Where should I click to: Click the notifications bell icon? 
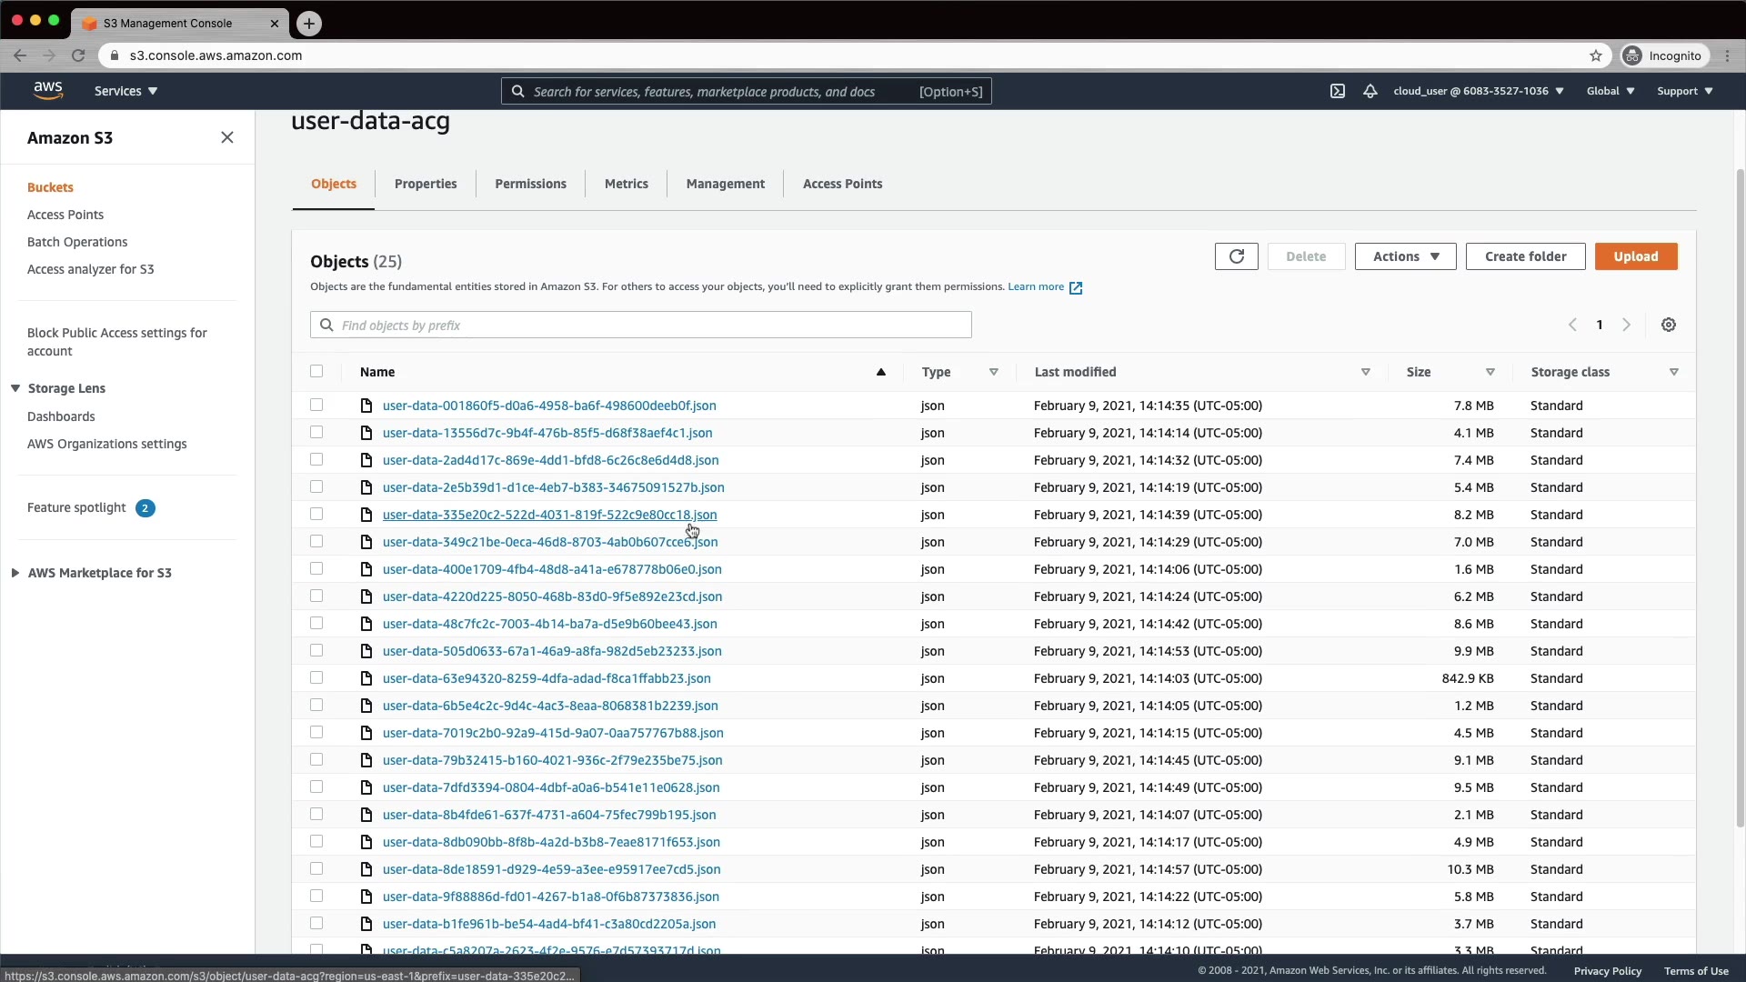click(1370, 91)
